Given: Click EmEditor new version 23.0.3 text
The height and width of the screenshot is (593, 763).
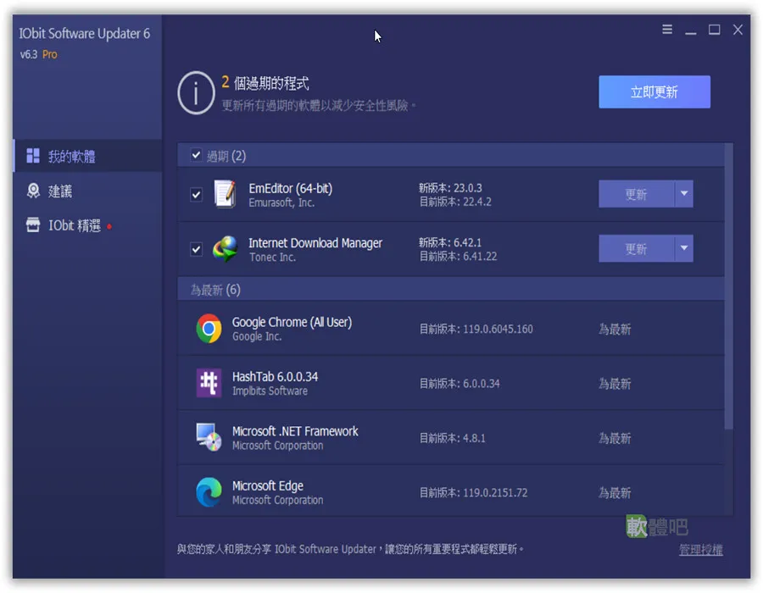Looking at the screenshot, I should click(x=450, y=187).
